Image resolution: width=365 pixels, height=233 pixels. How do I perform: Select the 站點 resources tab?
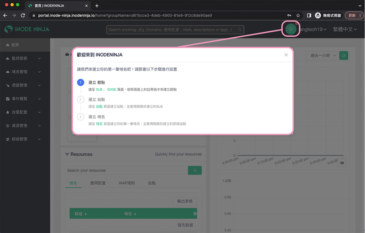pos(152,183)
